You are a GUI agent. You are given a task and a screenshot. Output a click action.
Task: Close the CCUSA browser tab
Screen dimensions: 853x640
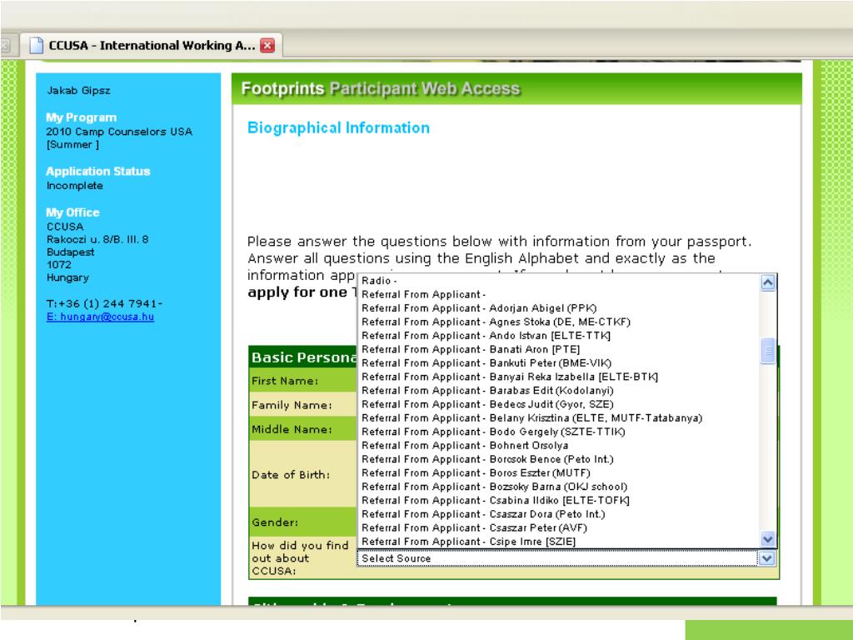click(x=267, y=45)
